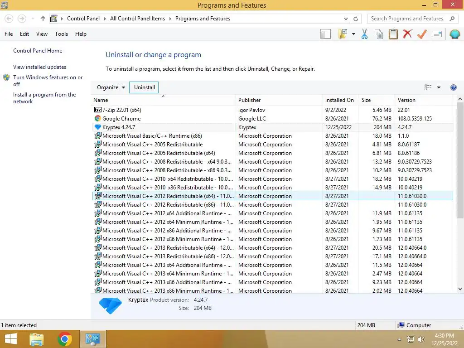
Task: Open dropdown arrow beside folder options icon
Action: click(x=353, y=34)
